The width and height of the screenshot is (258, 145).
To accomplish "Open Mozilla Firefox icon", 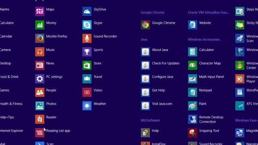I will [40, 38].
